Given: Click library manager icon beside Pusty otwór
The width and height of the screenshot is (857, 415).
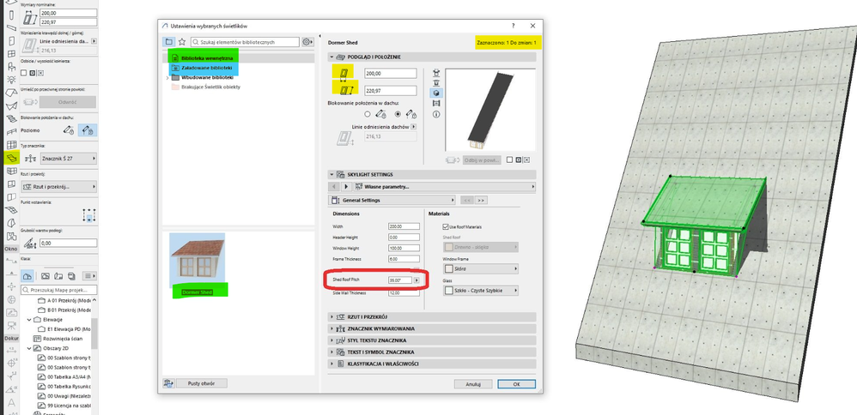Looking at the screenshot, I should click(168, 384).
